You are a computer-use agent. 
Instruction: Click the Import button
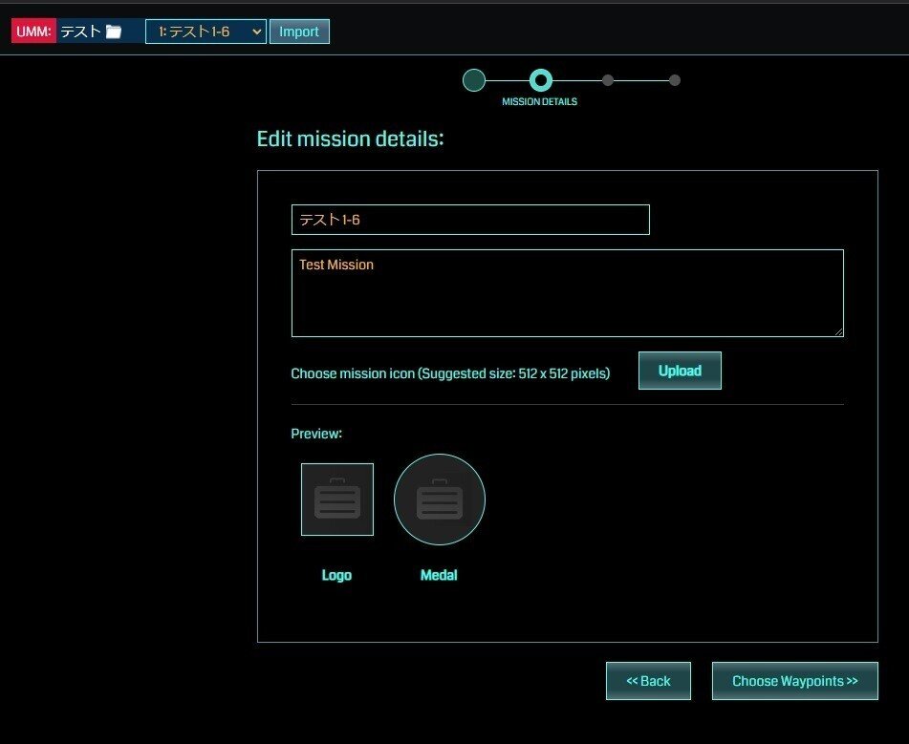[299, 32]
